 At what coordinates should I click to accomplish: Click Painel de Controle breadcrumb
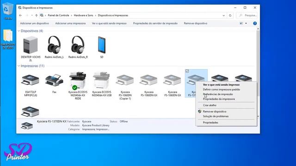coord(58,15)
